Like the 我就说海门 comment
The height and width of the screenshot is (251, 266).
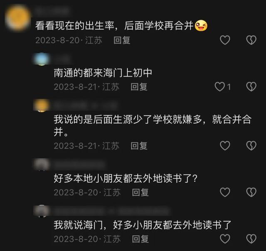coord(225,239)
